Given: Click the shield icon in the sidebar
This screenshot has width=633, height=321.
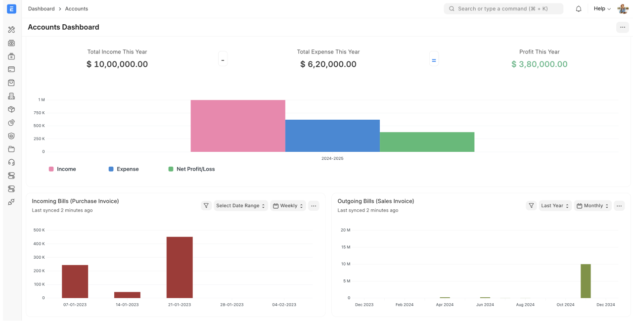Looking at the screenshot, I should [11, 136].
